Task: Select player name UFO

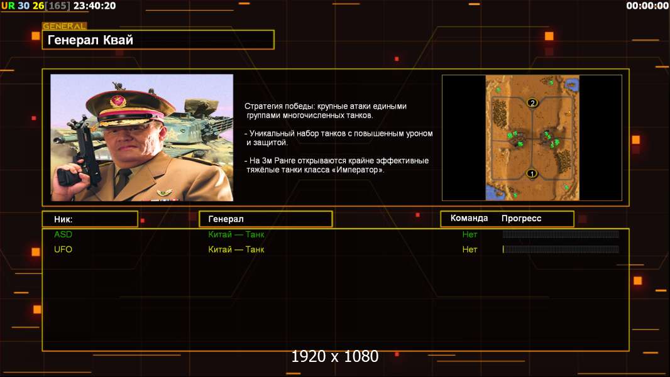Action: [x=63, y=249]
